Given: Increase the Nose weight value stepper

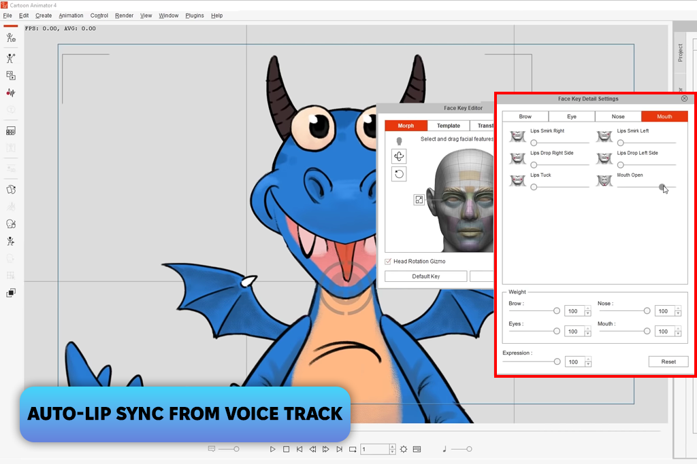Looking at the screenshot, I should click(678, 308).
